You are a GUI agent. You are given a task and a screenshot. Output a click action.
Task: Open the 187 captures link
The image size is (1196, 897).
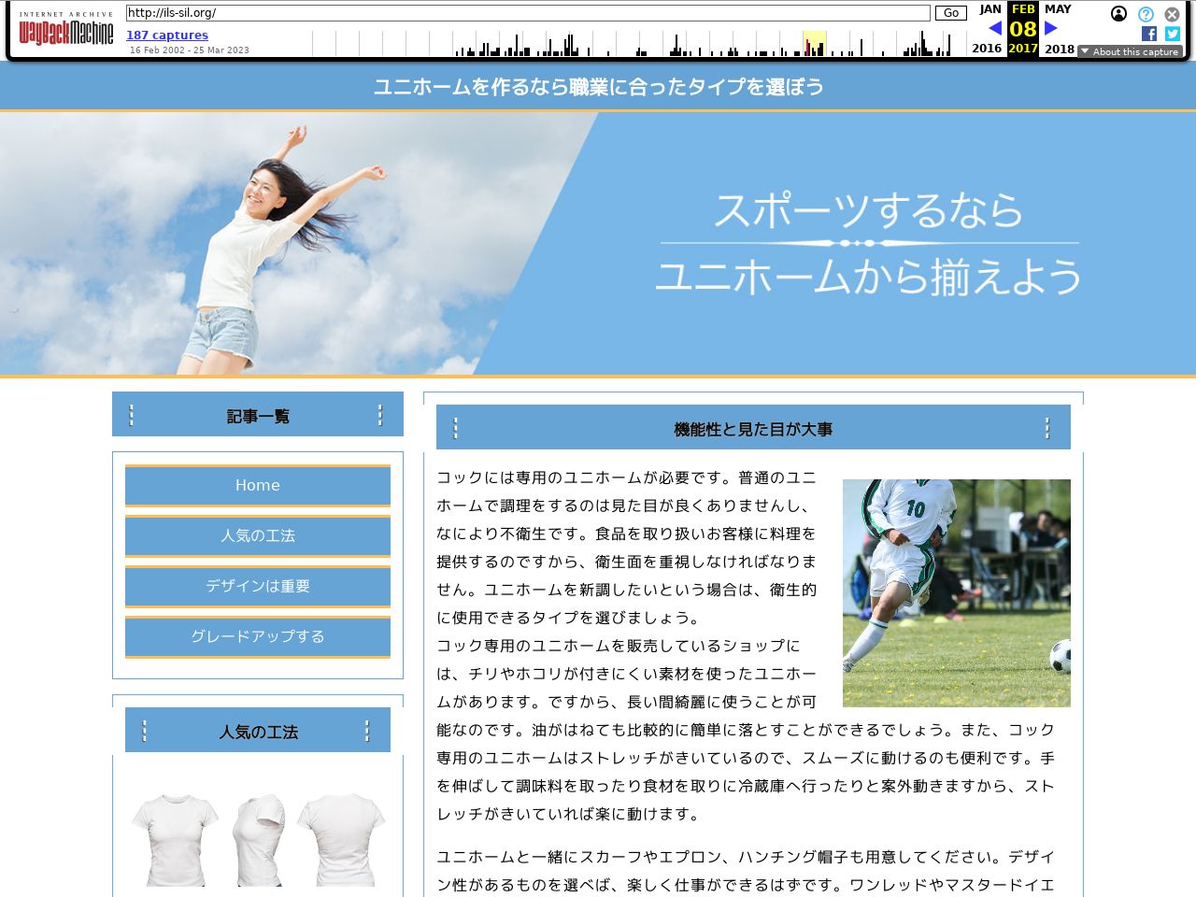[x=167, y=36]
